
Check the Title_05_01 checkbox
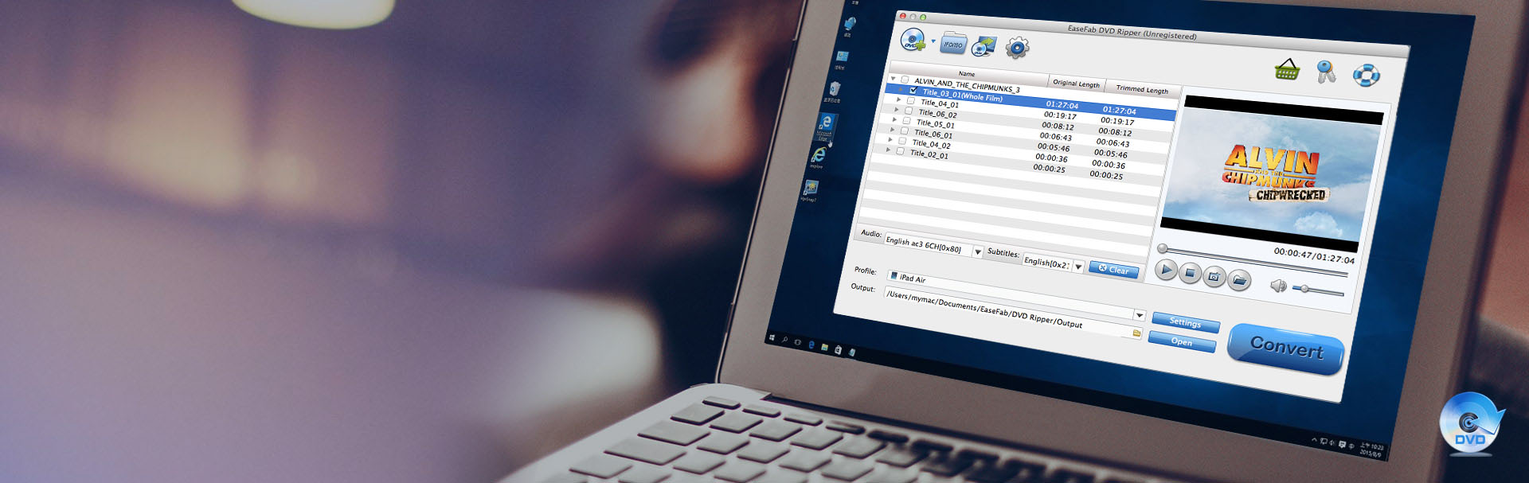[x=906, y=121]
